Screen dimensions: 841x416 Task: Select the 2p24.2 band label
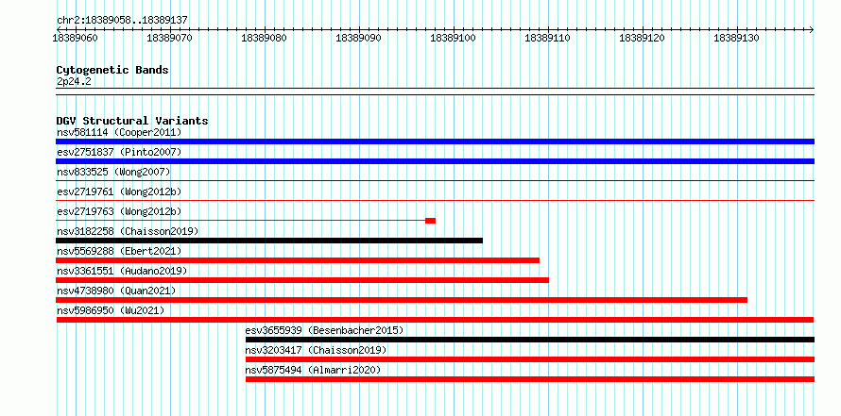[x=74, y=81]
